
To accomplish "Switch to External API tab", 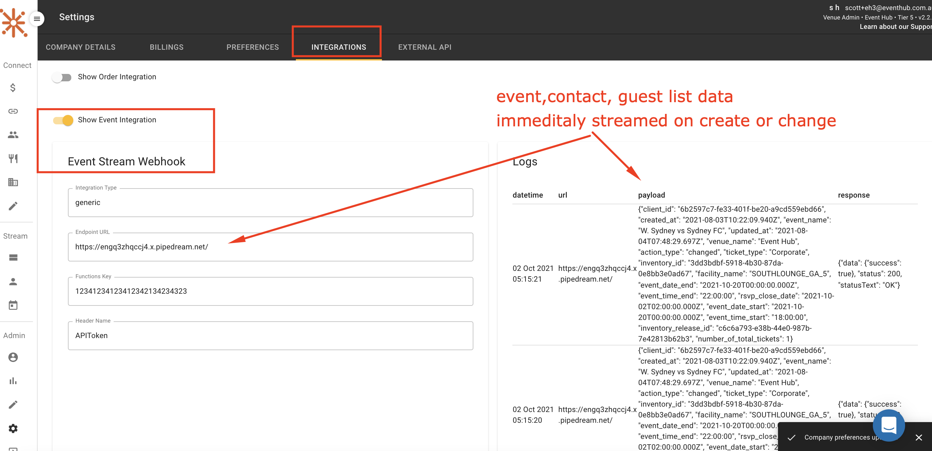I will click(x=424, y=47).
